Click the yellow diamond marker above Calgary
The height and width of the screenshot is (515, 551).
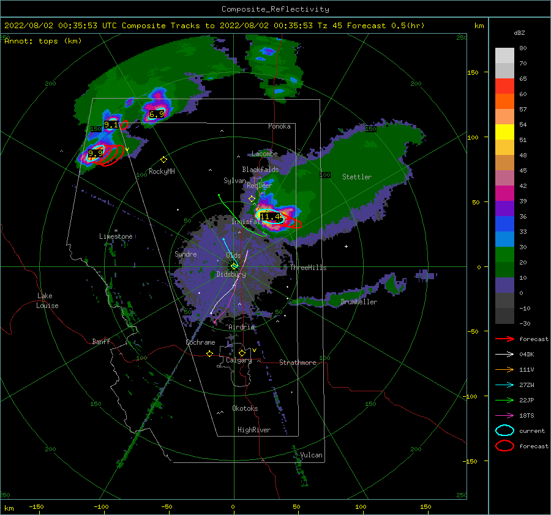(x=242, y=353)
